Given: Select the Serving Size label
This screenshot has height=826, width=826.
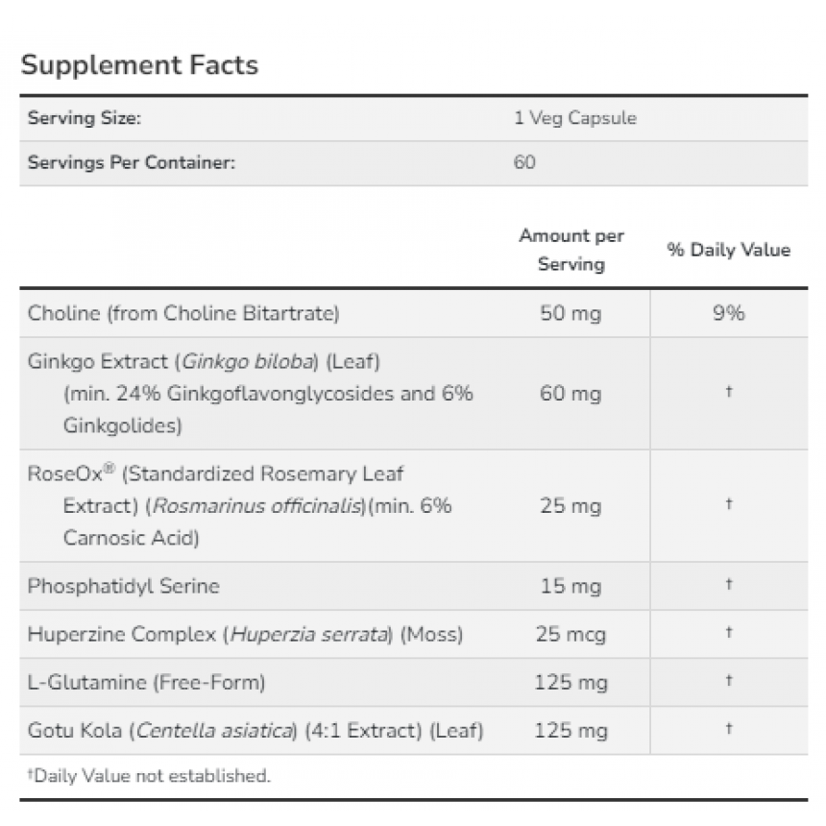Looking at the screenshot, I should [x=85, y=118].
